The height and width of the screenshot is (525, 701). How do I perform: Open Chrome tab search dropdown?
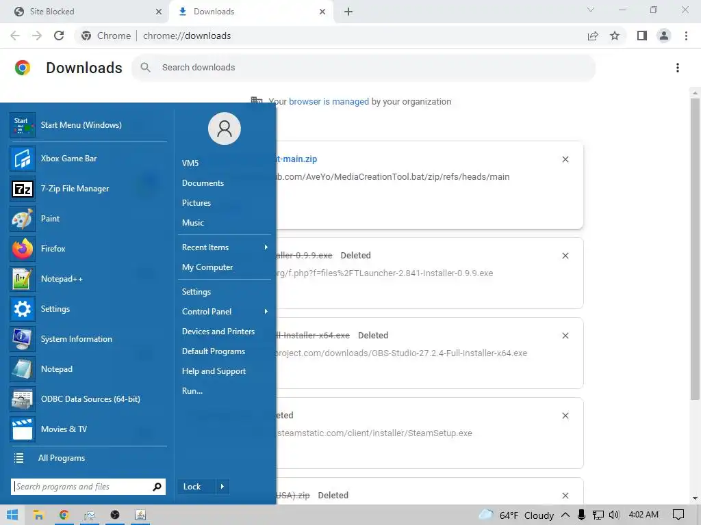(x=591, y=10)
